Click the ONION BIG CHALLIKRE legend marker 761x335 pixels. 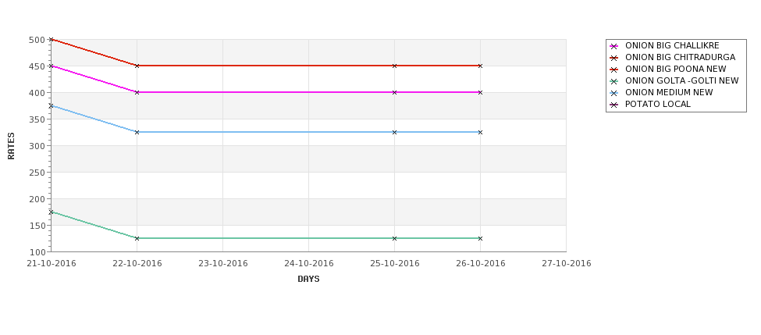pos(614,46)
